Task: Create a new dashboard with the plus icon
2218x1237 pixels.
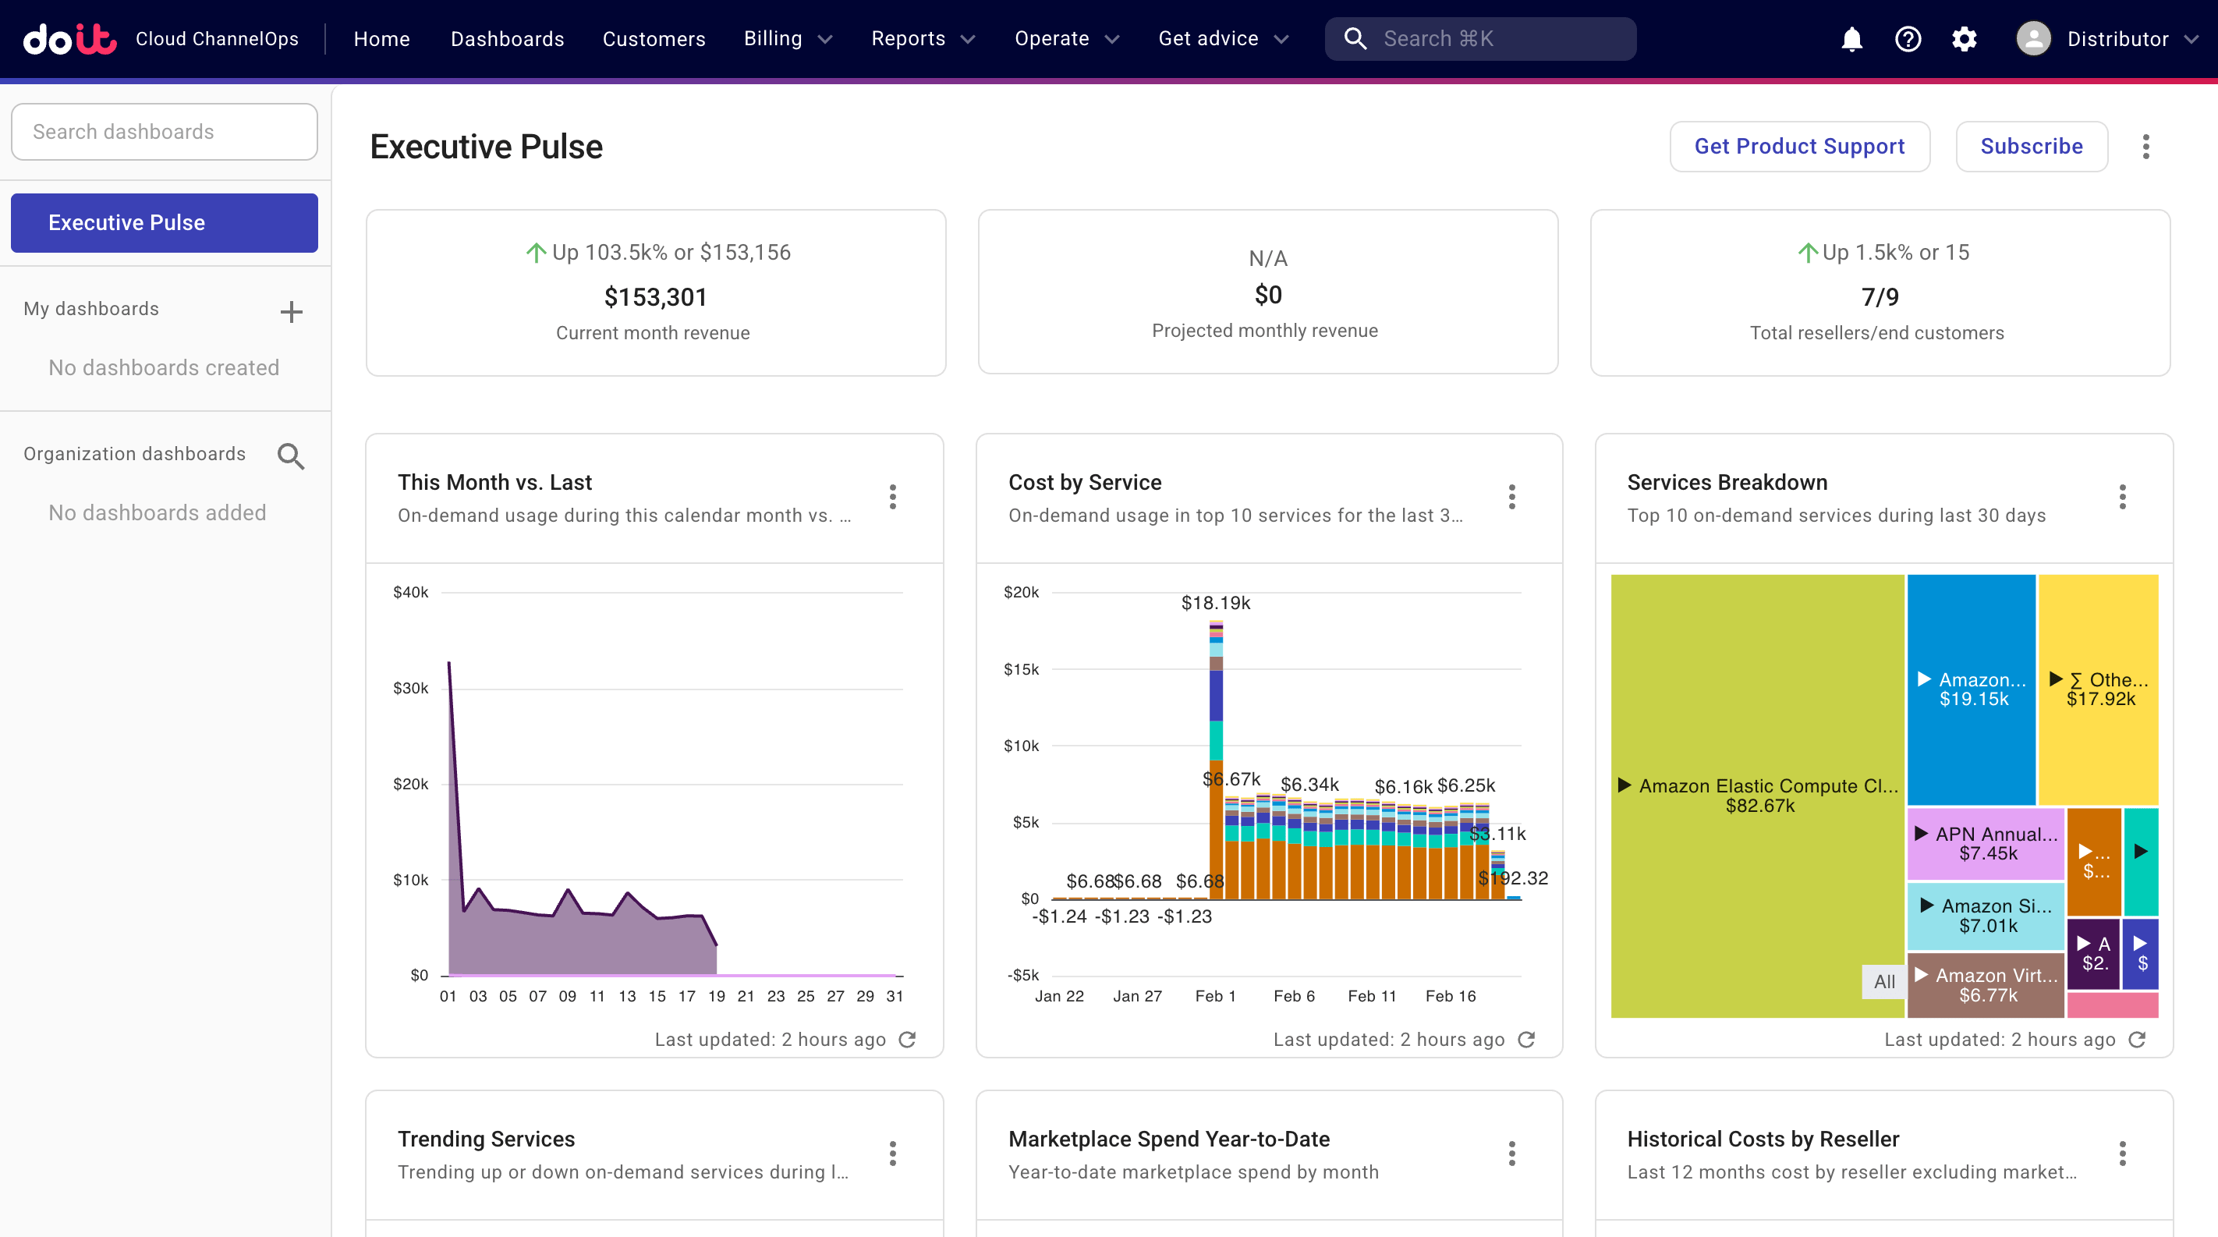Action: coord(291,310)
